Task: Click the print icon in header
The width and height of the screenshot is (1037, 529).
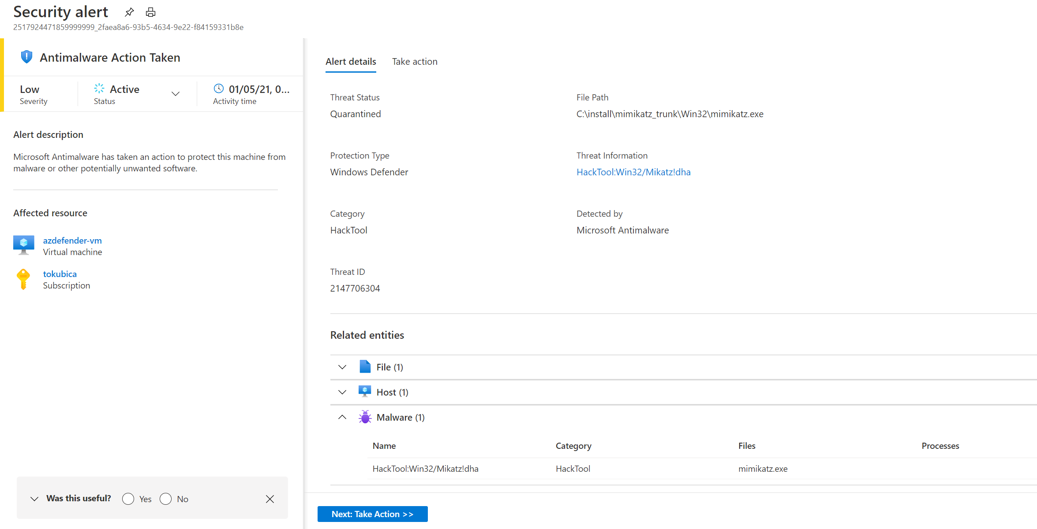Action: 151,12
